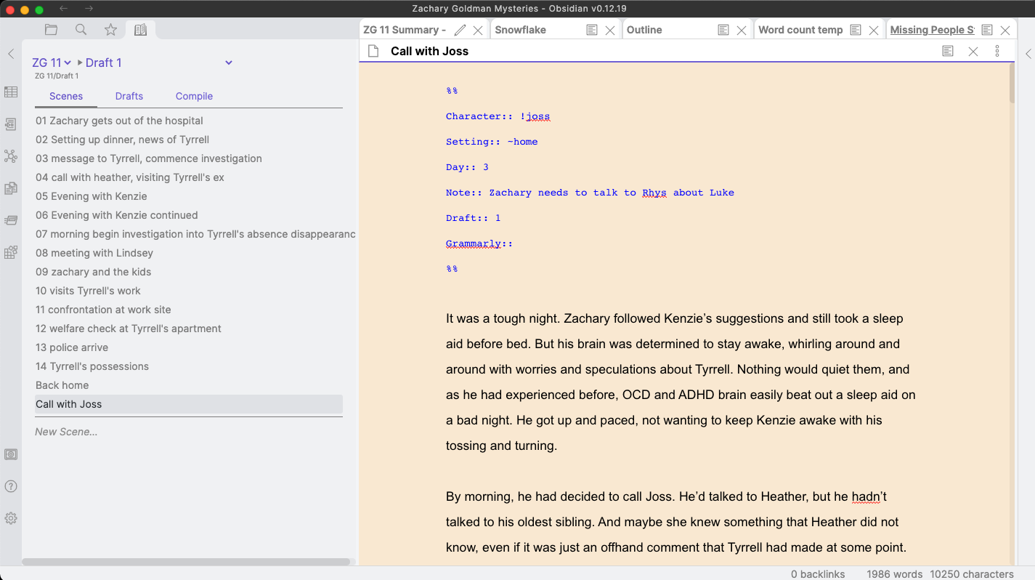Open the graph view icon

coord(11,156)
